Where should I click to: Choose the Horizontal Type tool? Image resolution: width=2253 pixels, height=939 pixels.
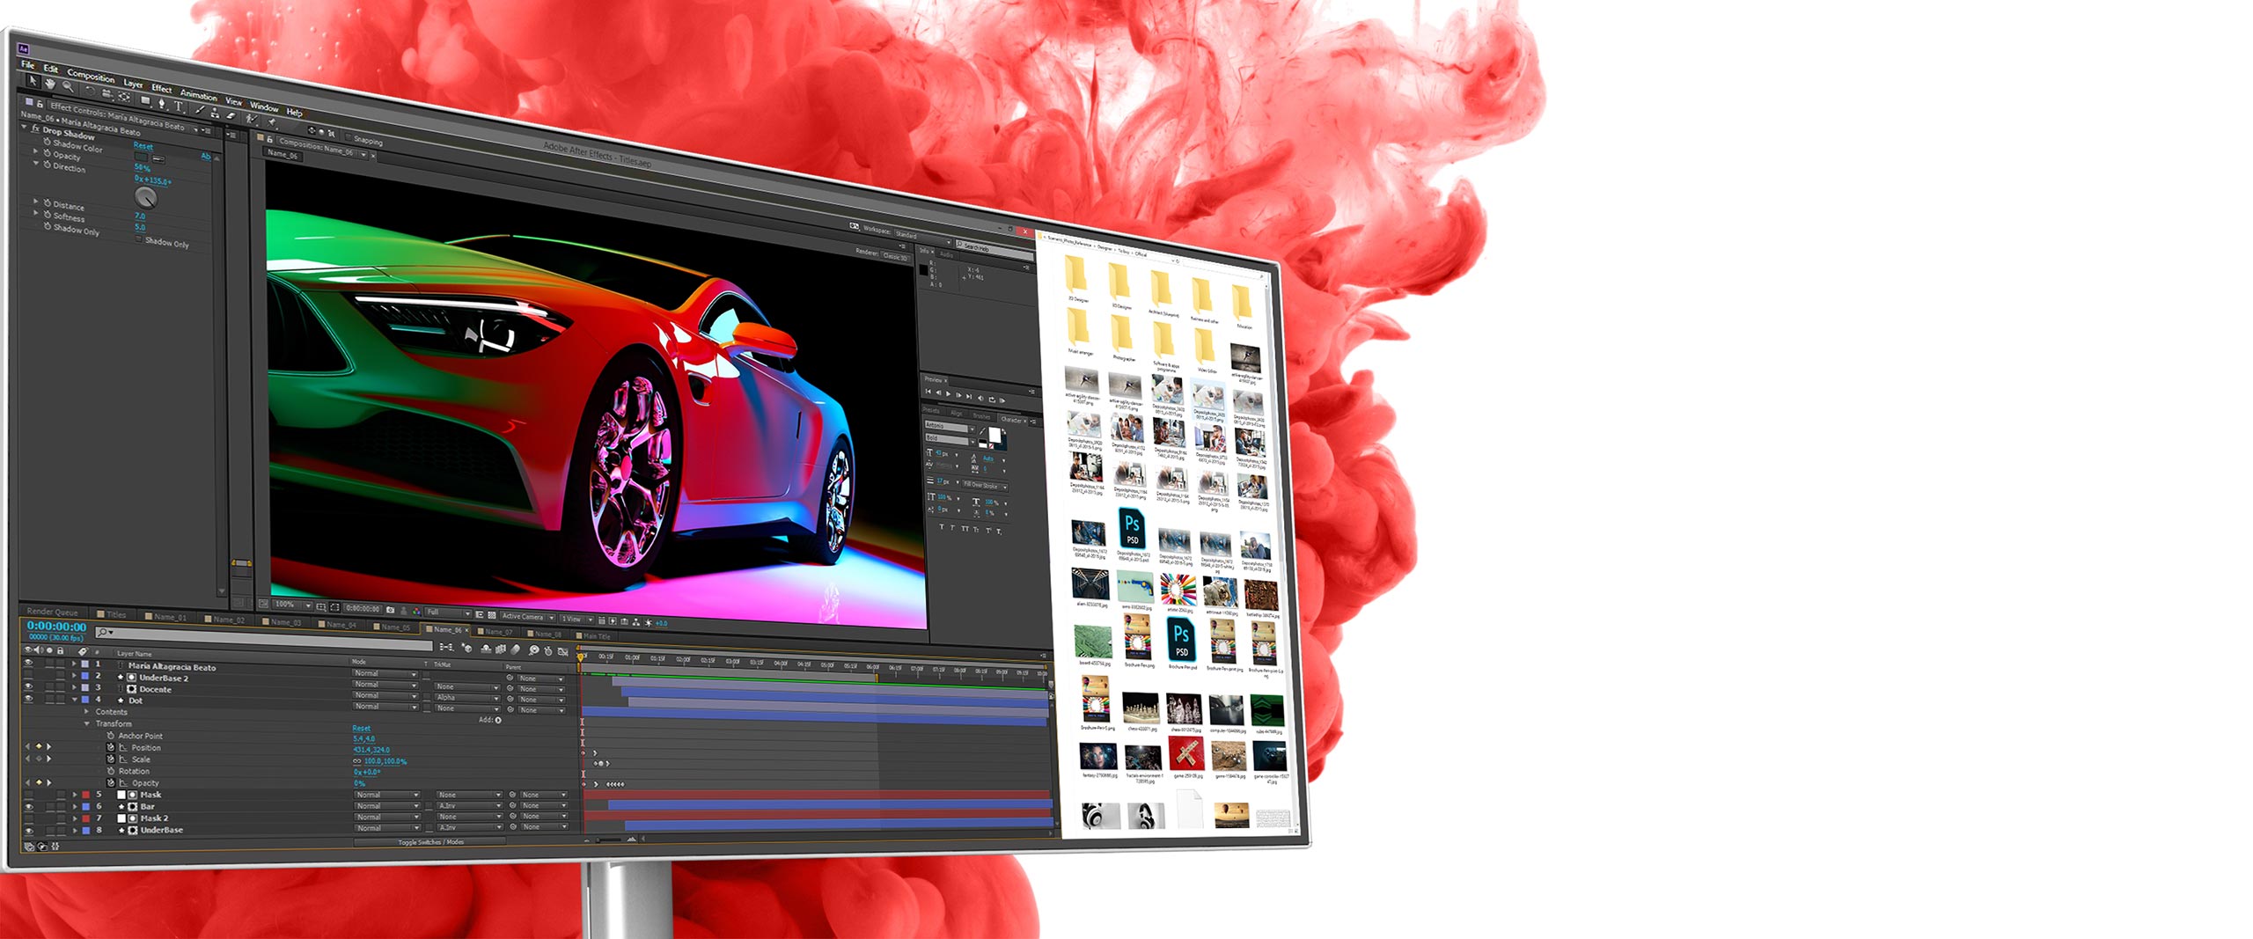179,106
